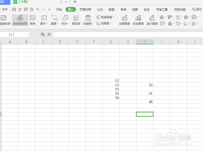Click the cell containing 23
The height and width of the screenshot is (151, 203).
[145, 85]
